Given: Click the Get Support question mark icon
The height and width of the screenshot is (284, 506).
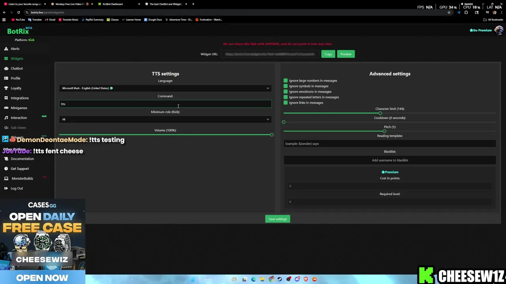Looking at the screenshot, I should [6, 169].
